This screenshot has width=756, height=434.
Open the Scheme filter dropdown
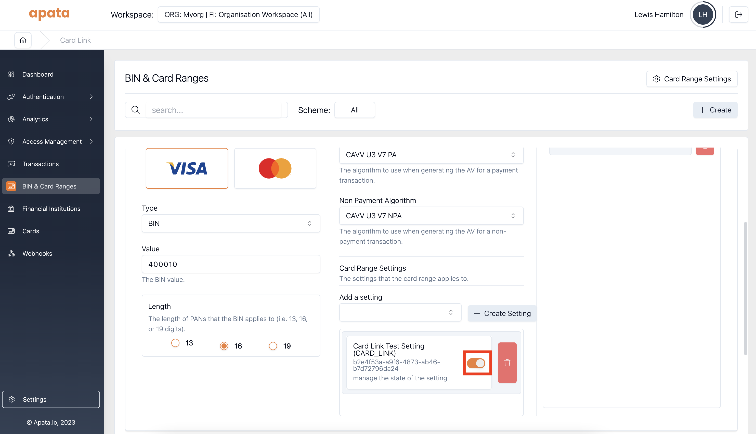(354, 110)
